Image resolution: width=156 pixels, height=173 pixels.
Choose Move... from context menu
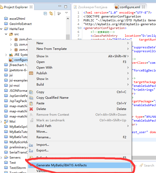80,132
